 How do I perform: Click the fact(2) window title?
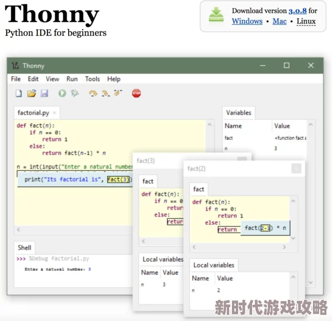coord(197,169)
